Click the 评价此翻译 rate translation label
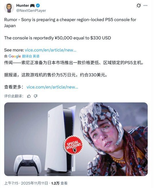Image resolution: width=155 pixels, height=188 pixels. coord(14,96)
